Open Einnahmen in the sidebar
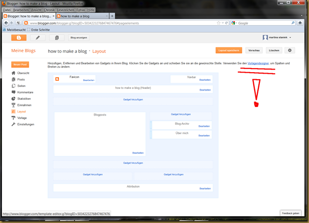309x223 pixels. [x=24, y=105]
